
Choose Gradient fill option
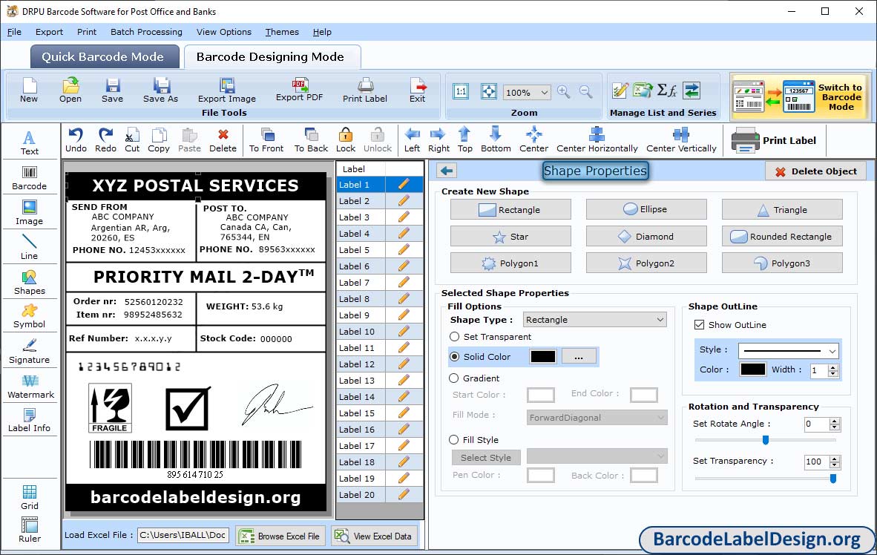[x=454, y=378]
